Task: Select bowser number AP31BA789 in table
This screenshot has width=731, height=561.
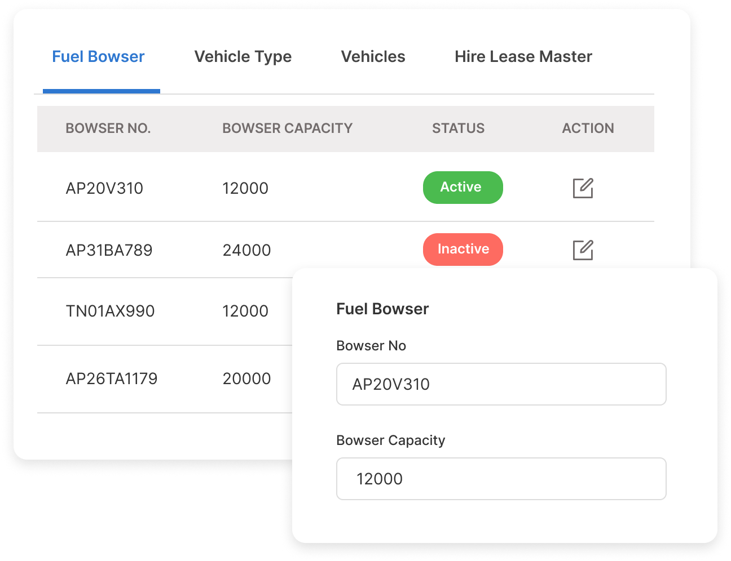Action: click(109, 250)
